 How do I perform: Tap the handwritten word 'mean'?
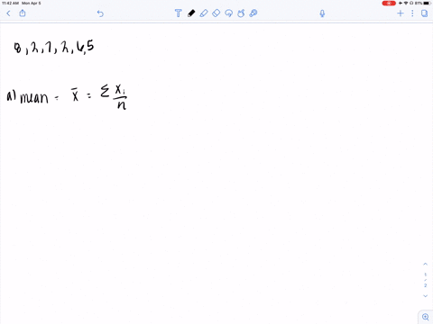(x=34, y=98)
